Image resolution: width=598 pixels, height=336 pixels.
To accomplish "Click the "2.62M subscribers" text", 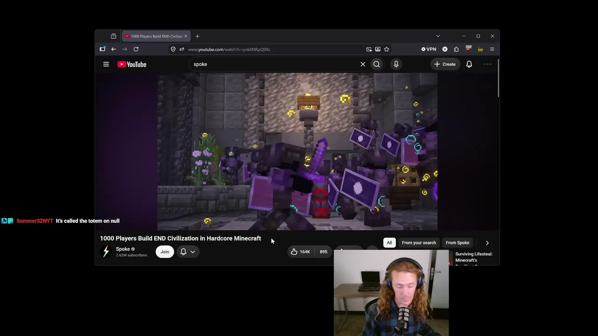I will [131, 255].
